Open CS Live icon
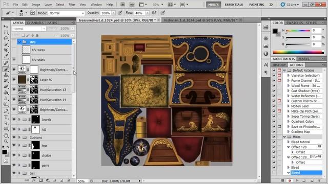The height and width of the screenshot is (184, 328). point(283,5)
